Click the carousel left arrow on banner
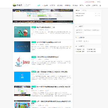The height and width of the screenshot is (108, 108). [14, 16]
